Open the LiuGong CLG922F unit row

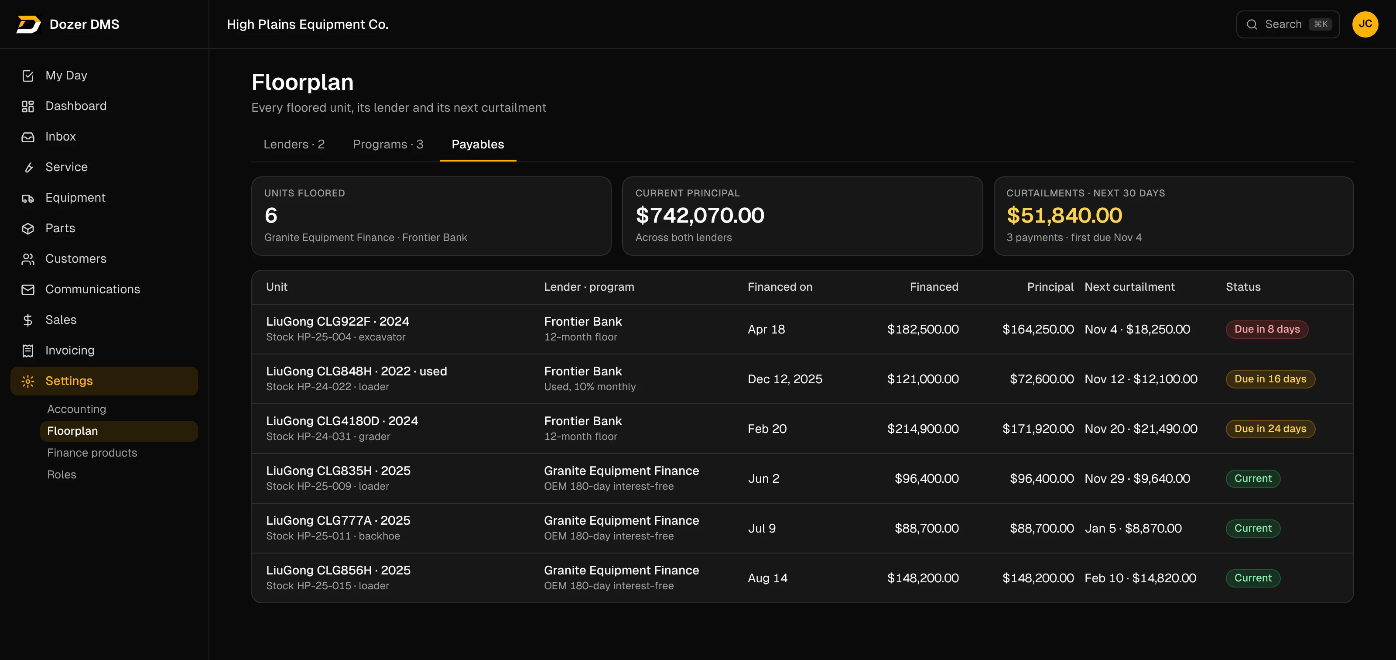tap(802, 329)
